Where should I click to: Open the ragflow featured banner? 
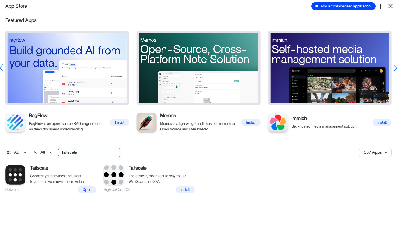click(67, 68)
